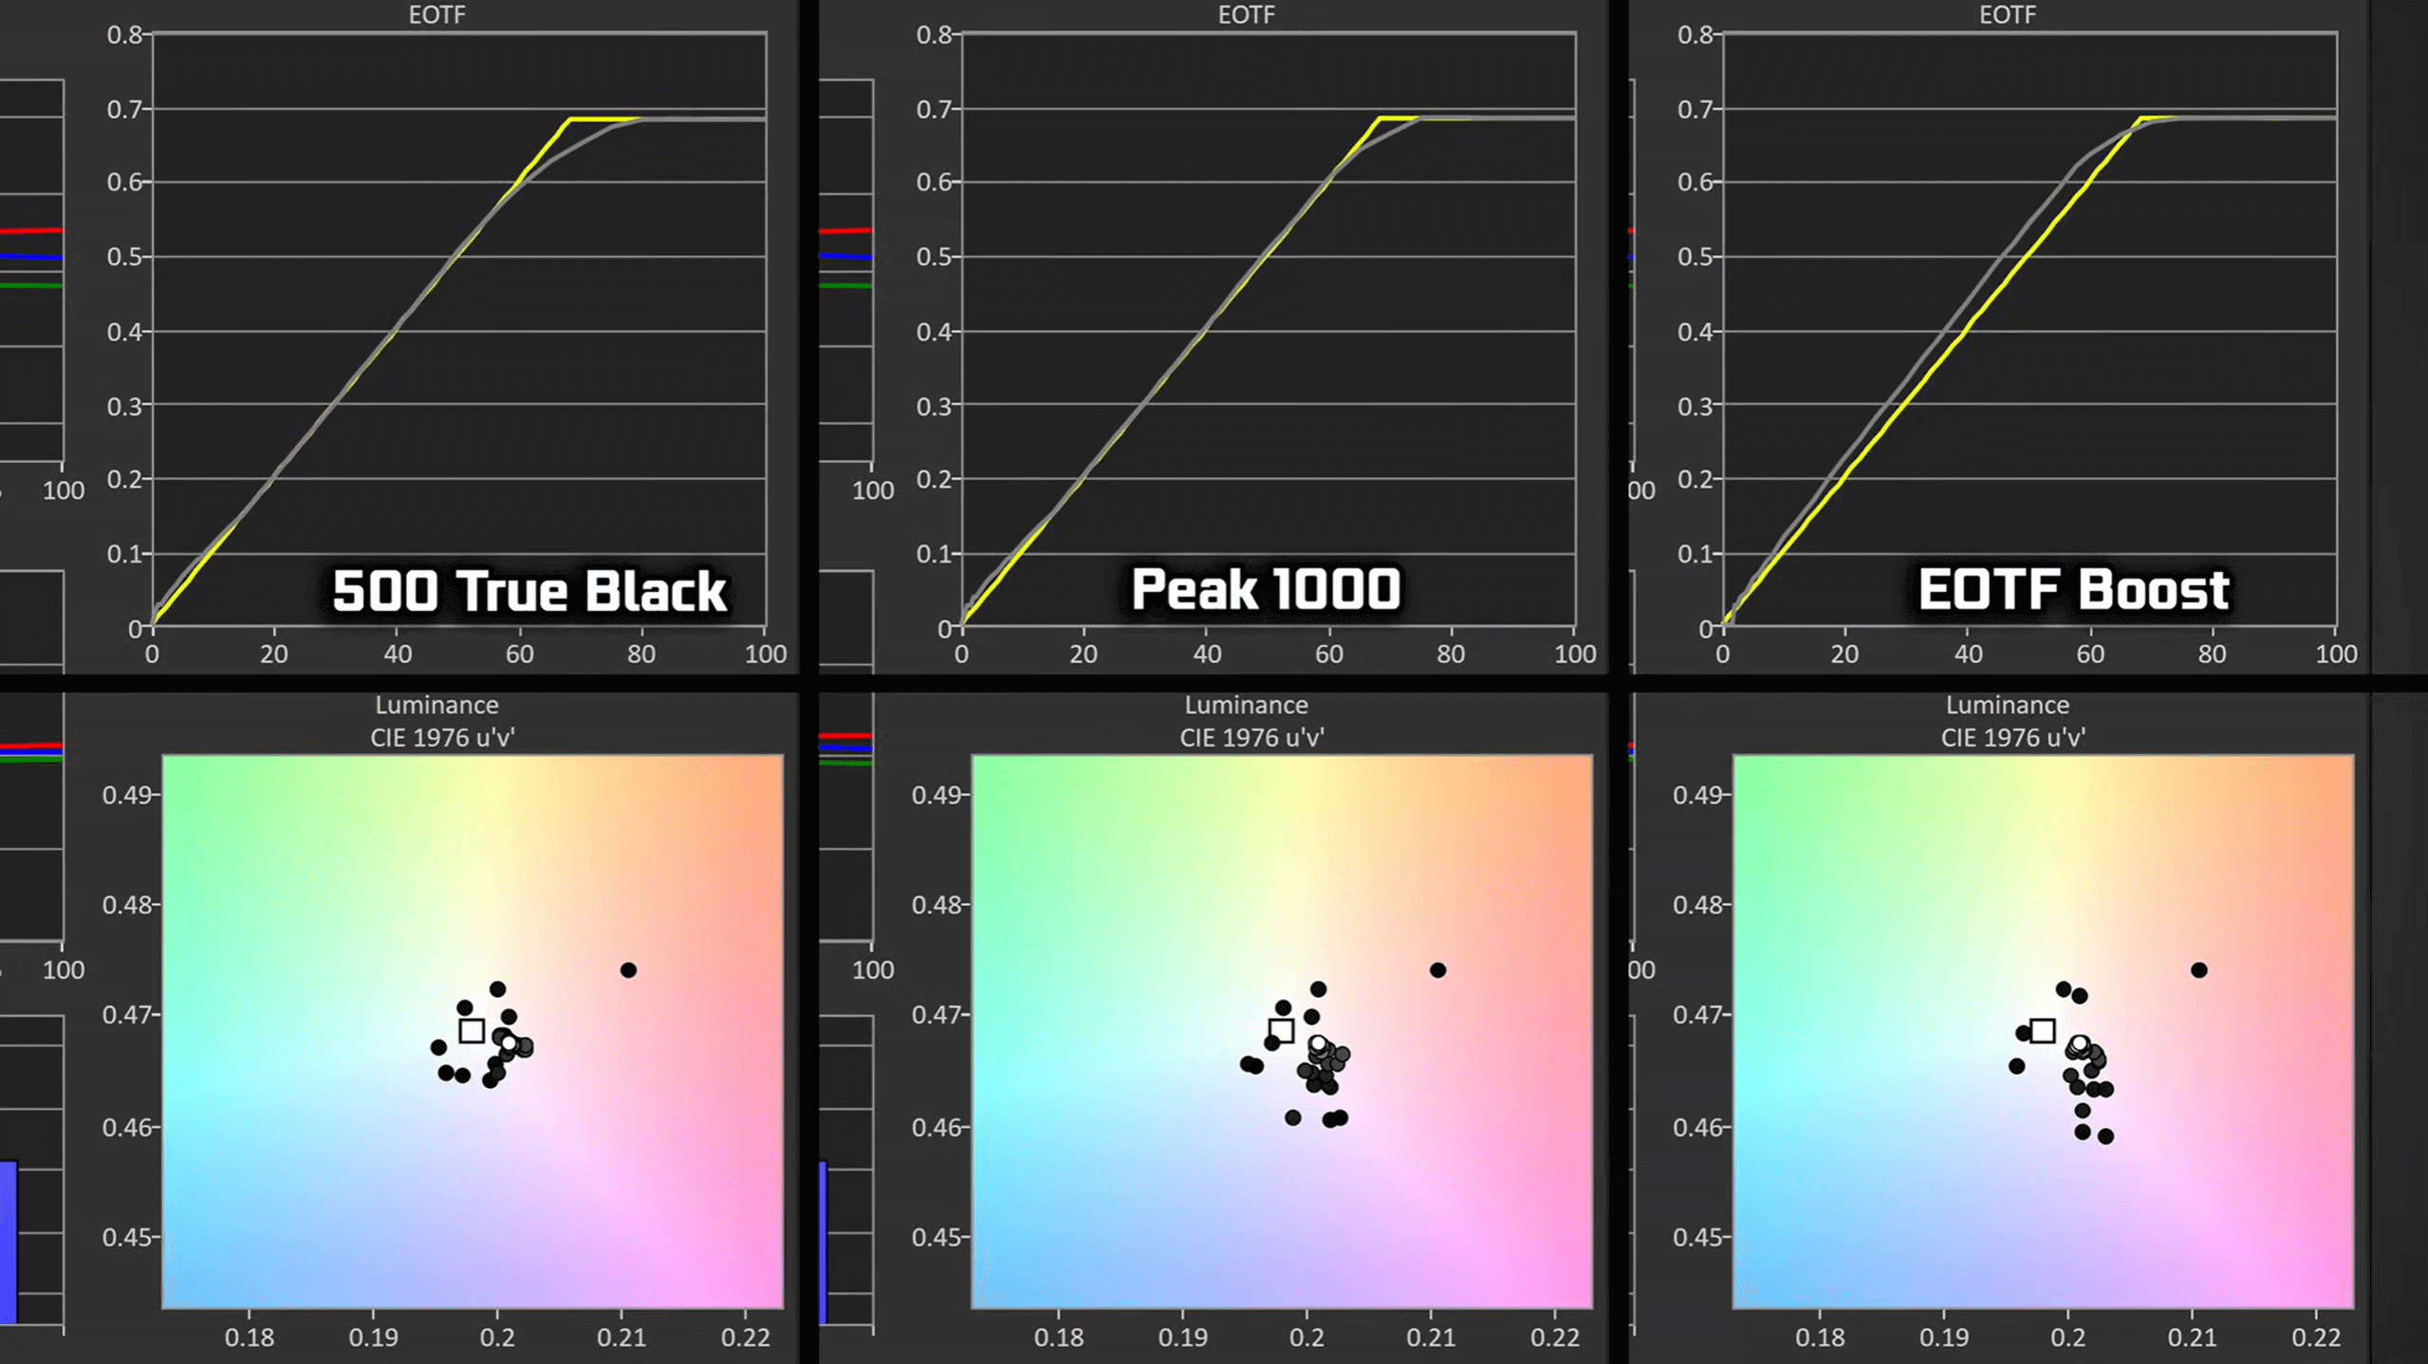Select white square target in middle chromaticity chart
The width and height of the screenshot is (2428, 1364).
1282,1030
